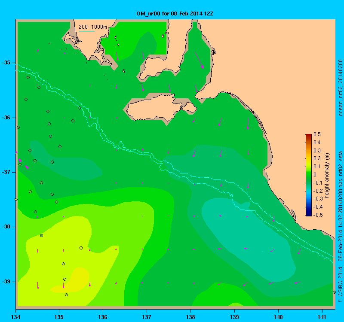The height and width of the screenshot is (322, 344).
Task: Click the plot title "OM_nrD0 for 08-Feb-2014 12Z"
Action: pyautogui.click(x=175, y=14)
